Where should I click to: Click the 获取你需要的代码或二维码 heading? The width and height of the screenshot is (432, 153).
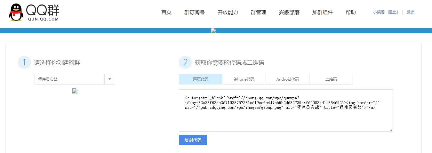pos(229,63)
